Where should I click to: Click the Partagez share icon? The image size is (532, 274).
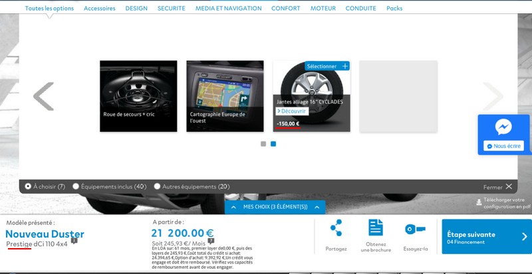(336, 228)
